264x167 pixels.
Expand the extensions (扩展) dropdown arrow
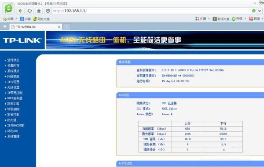click(209, 18)
